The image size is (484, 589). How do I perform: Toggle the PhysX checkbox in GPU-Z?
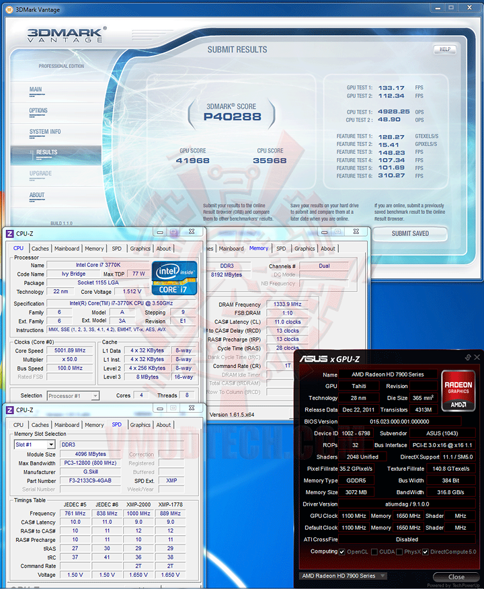399,552
